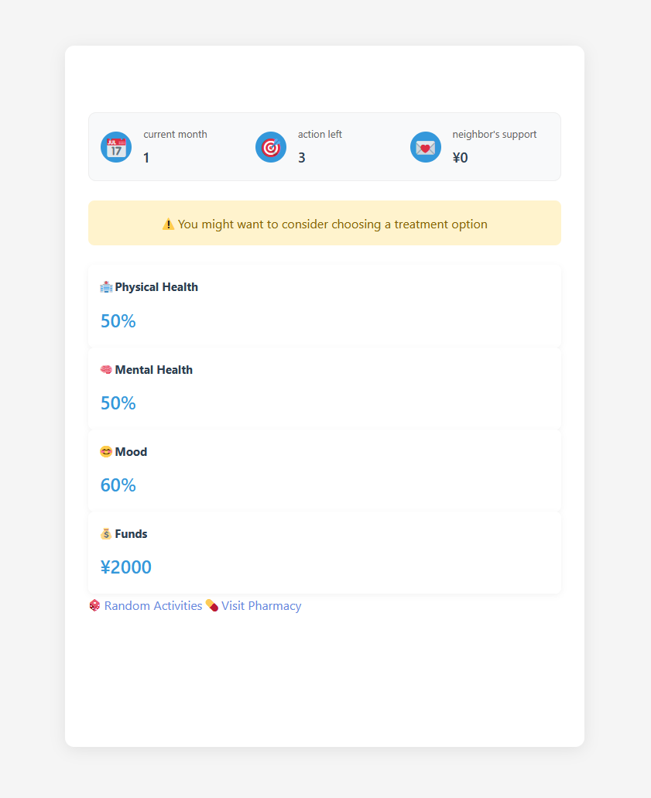This screenshot has height=798, width=651.
Task: Open the Random Activities link
Action: click(153, 606)
